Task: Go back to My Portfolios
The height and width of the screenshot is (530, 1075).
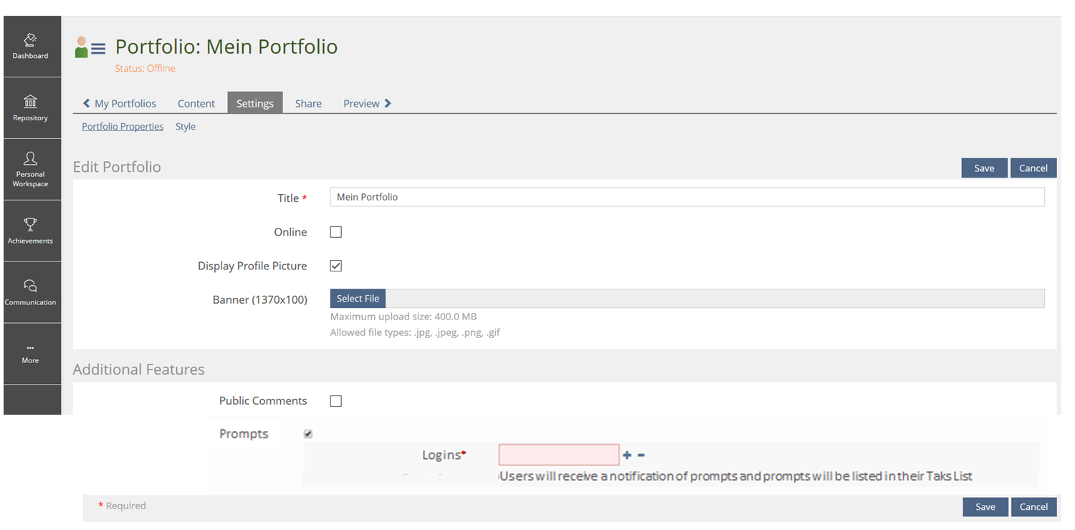Action: (120, 104)
